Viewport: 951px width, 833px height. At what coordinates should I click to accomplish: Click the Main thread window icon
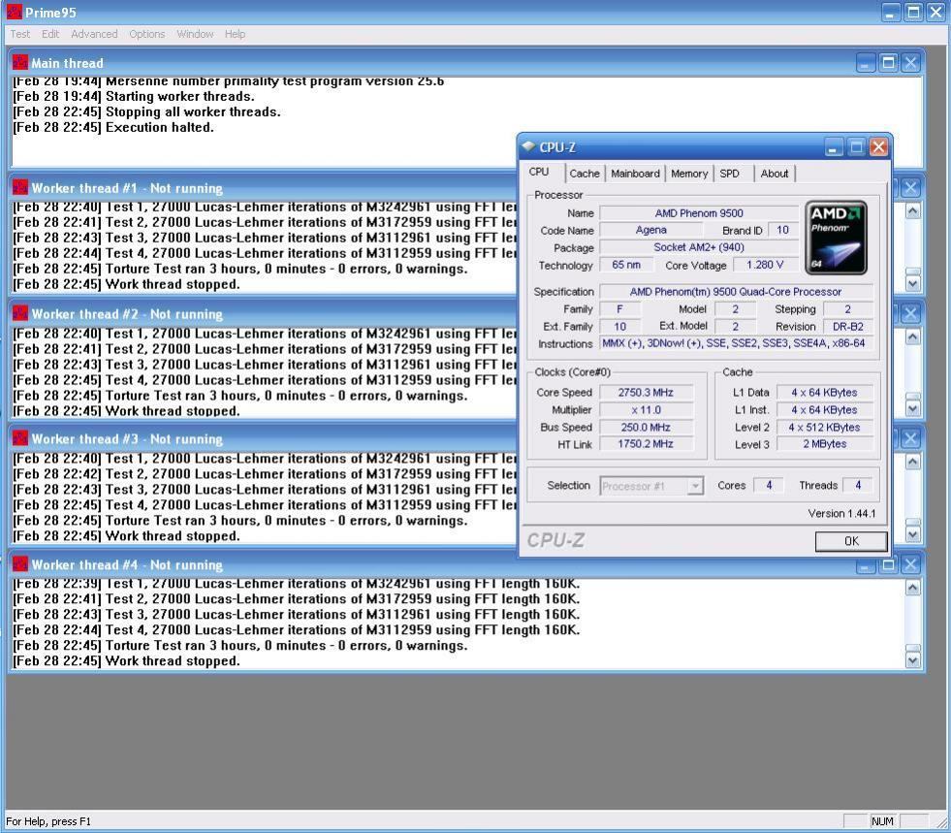20,62
